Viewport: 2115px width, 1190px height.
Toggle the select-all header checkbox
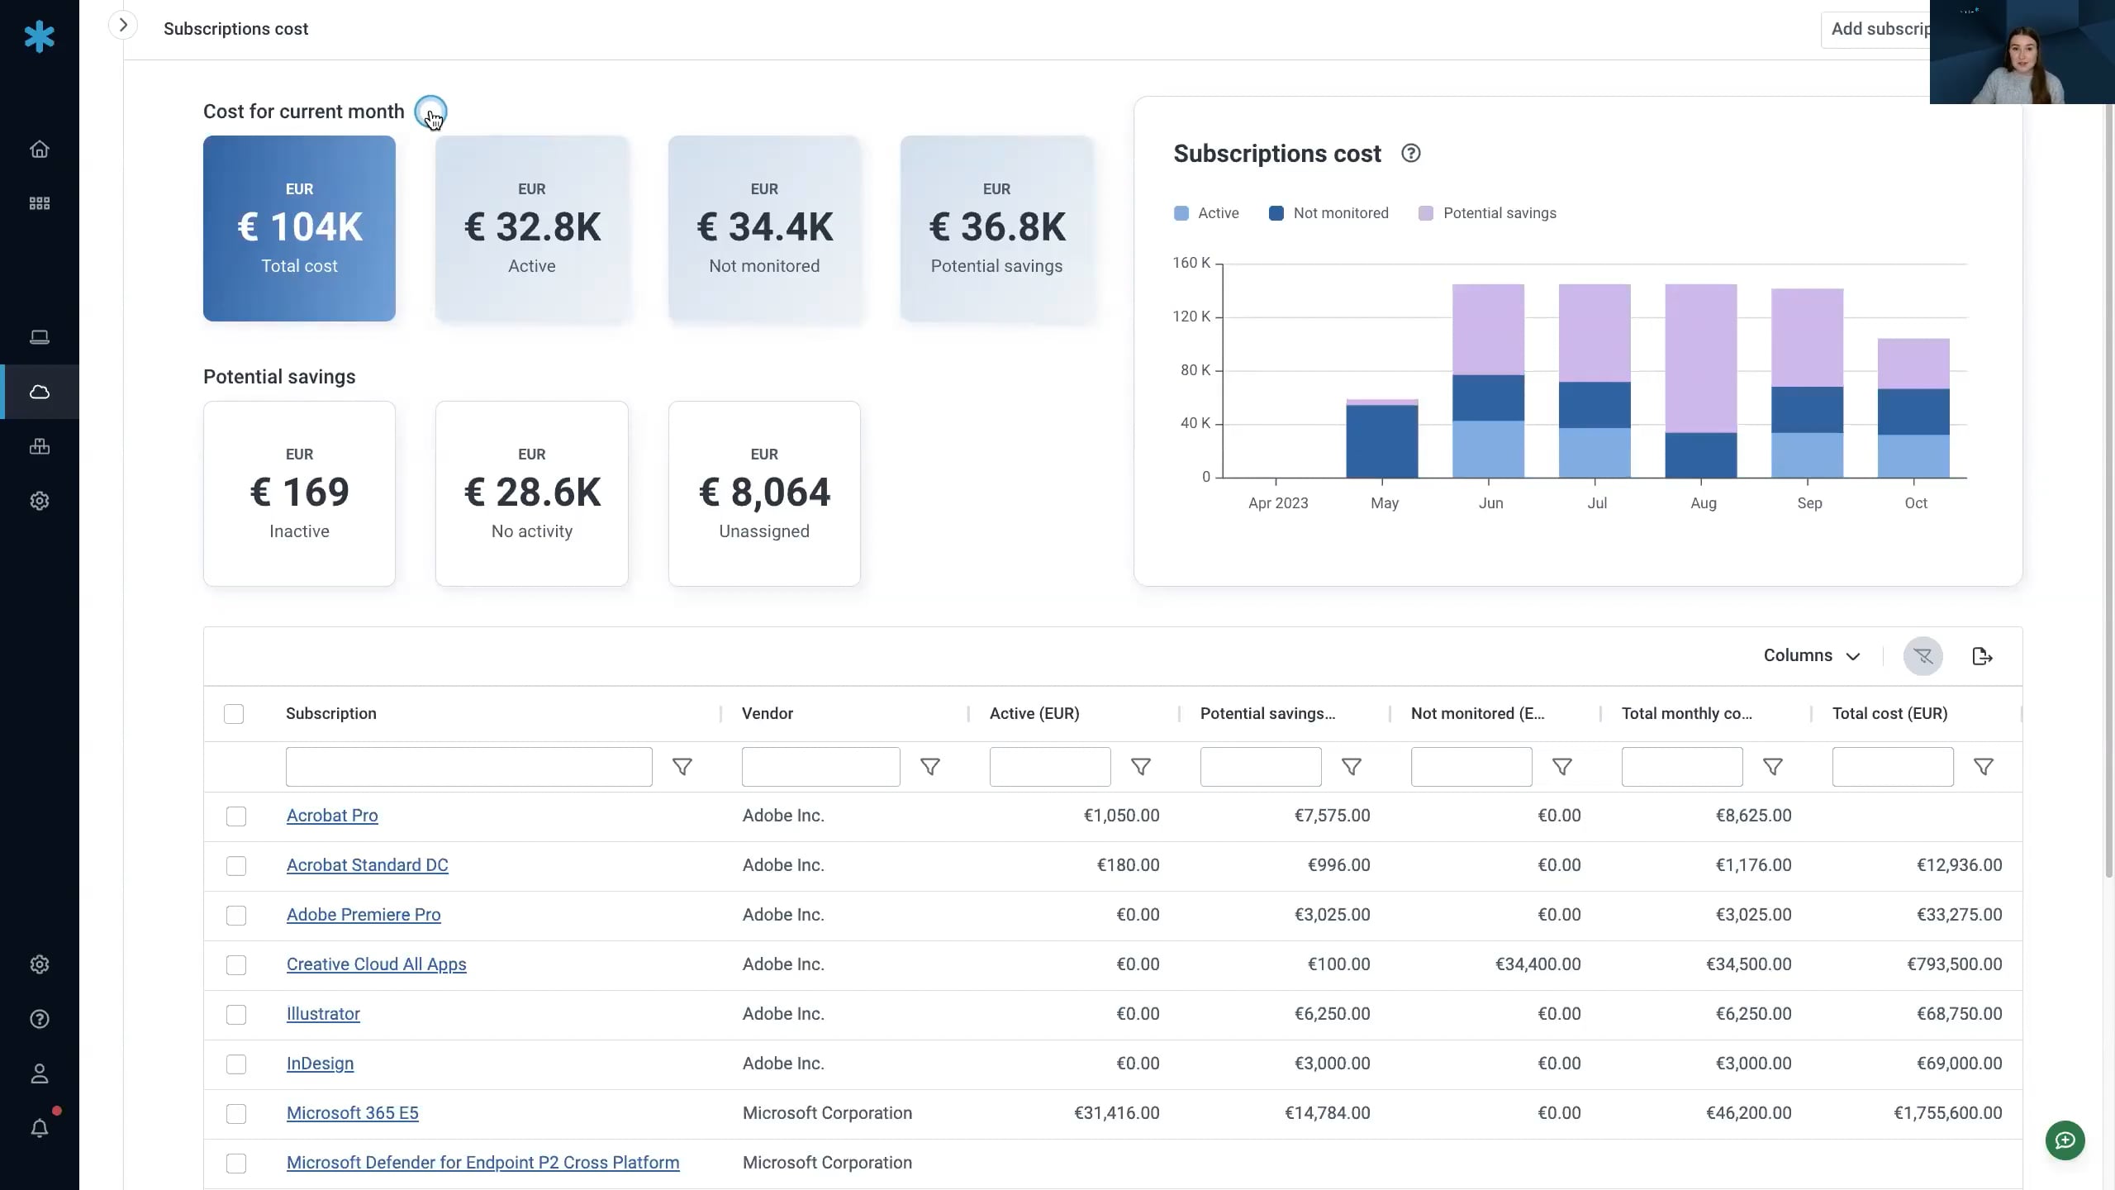[234, 714]
